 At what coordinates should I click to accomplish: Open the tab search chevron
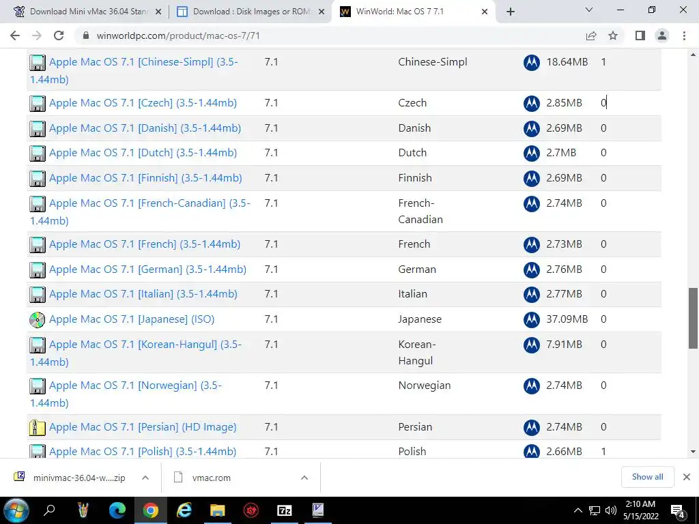[x=589, y=10]
